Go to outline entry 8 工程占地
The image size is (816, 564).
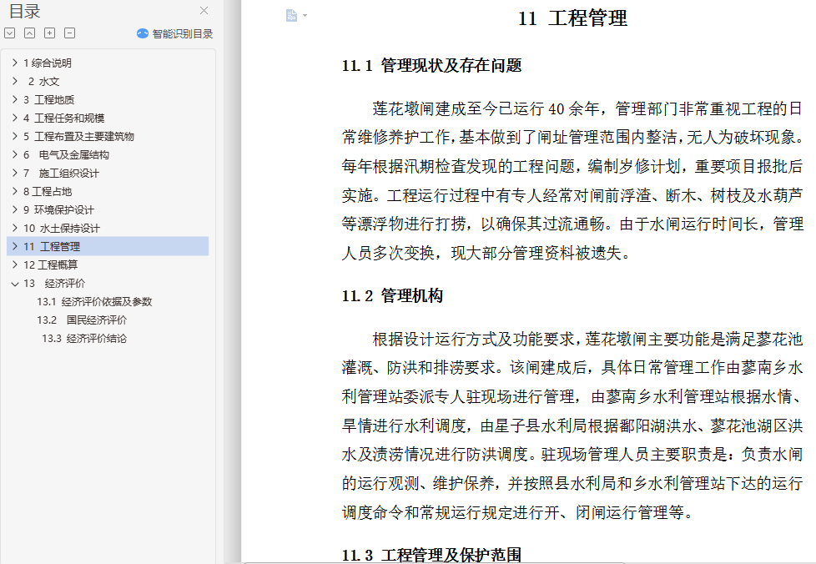pyautogui.click(x=48, y=191)
